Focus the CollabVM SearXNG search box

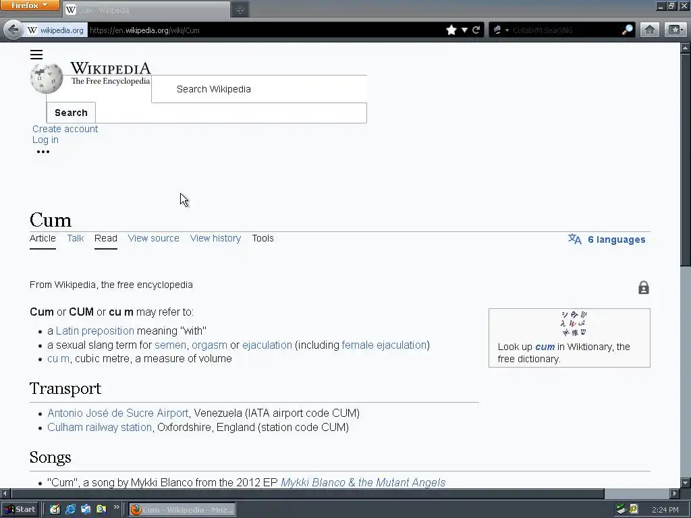566,30
